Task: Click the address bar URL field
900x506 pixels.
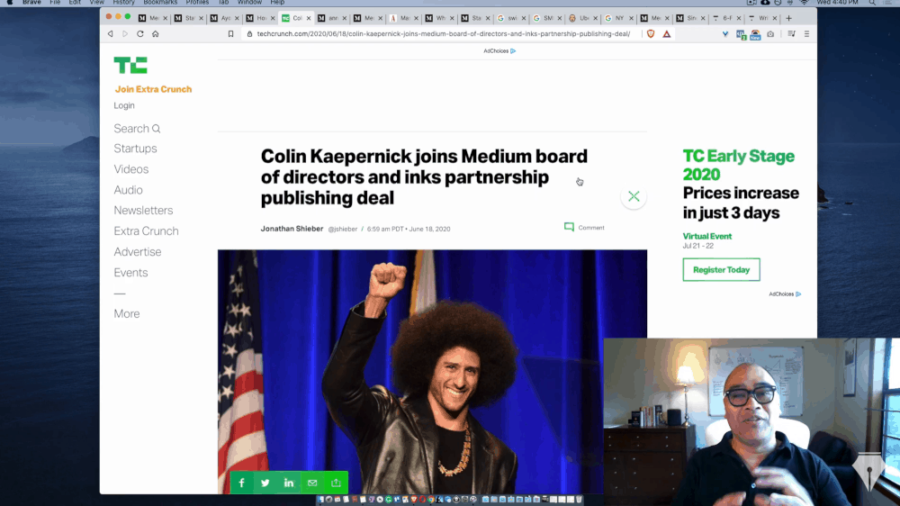Action: [x=443, y=34]
